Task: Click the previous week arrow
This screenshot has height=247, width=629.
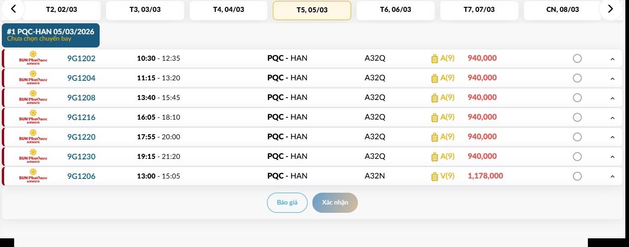Action: click(x=13, y=9)
